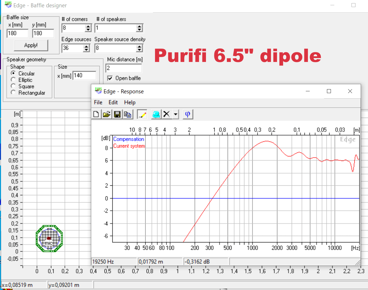This screenshot has width=368, height=290.
Task: Click the Mic distance [m] field
Action: point(124,68)
